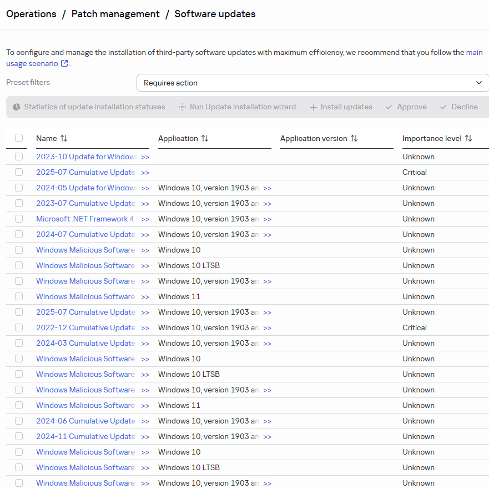This screenshot has width=489, height=489.
Task: Sort by Importance level arrows icon
Action: (x=468, y=138)
